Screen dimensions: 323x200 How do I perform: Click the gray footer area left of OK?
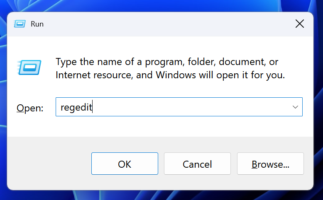[x=49, y=164]
